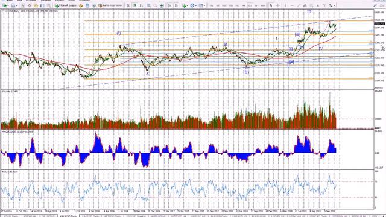Expand the indicators dropdown arrow
This screenshot has height=217, width=386.
coord(188,5)
